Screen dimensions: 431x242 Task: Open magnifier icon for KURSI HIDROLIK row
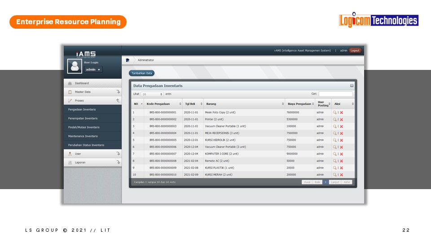point(334,140)
